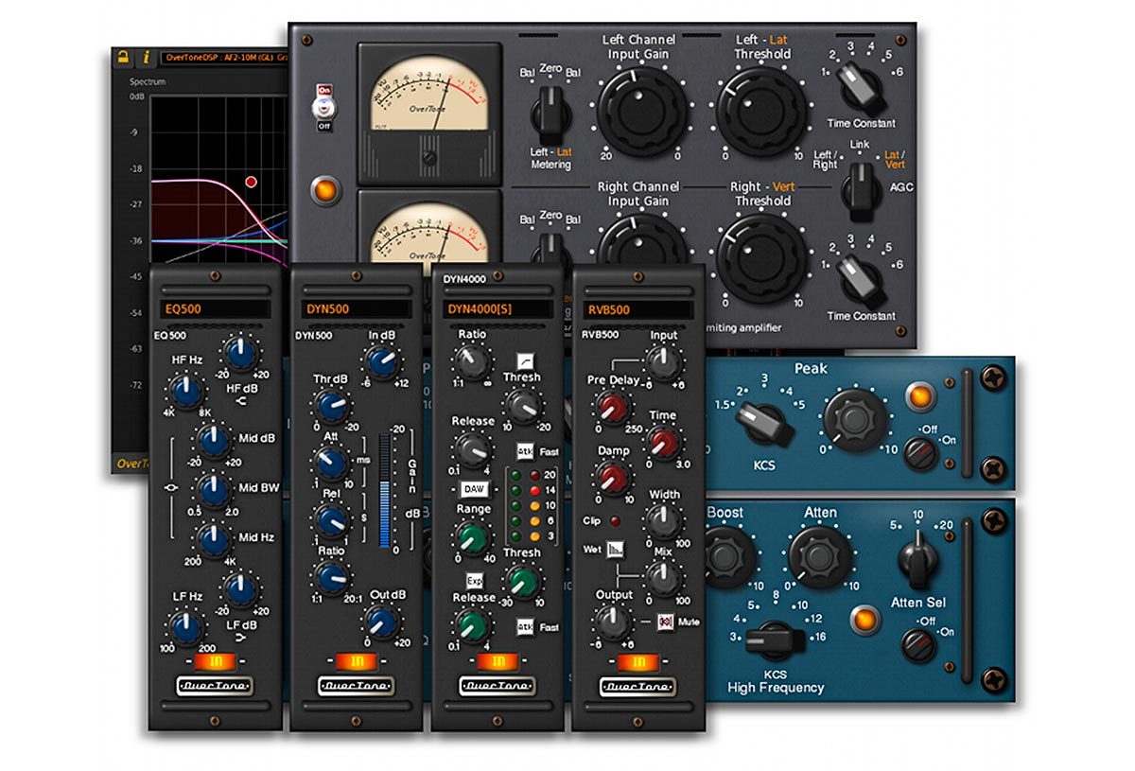Open the info 'i' icon in the spectrum window
The image size is (1135, 771).
coord(145,58)
